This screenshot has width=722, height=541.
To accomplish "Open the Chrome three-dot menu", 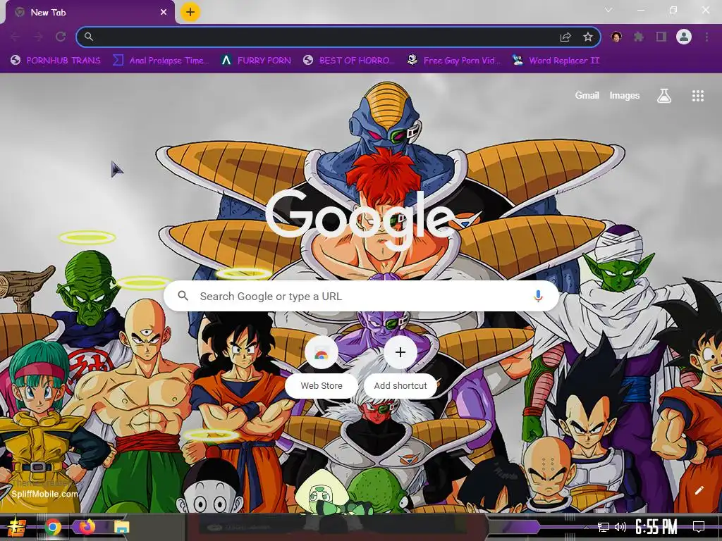I will click(x=706, y=37).
